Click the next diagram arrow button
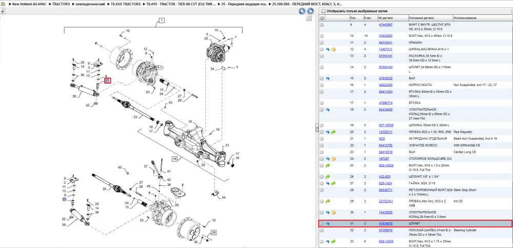This screenshot has height=248, width=513. pos(309,11)
